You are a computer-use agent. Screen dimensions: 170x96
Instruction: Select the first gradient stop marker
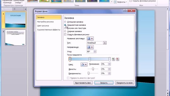pos(70,59)
